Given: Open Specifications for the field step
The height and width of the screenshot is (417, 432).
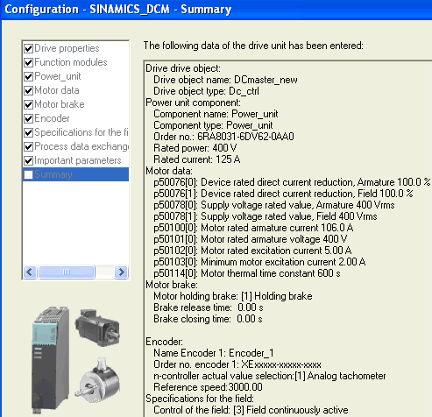Looking at the screenshot, I should coord(81,132).
